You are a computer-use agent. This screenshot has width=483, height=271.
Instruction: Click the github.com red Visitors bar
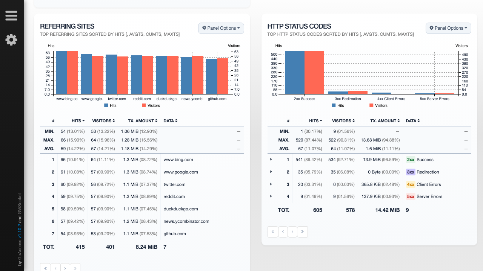tap(223, 76)
